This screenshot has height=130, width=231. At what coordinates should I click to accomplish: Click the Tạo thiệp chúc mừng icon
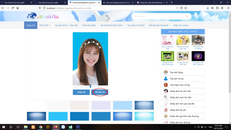166,85
